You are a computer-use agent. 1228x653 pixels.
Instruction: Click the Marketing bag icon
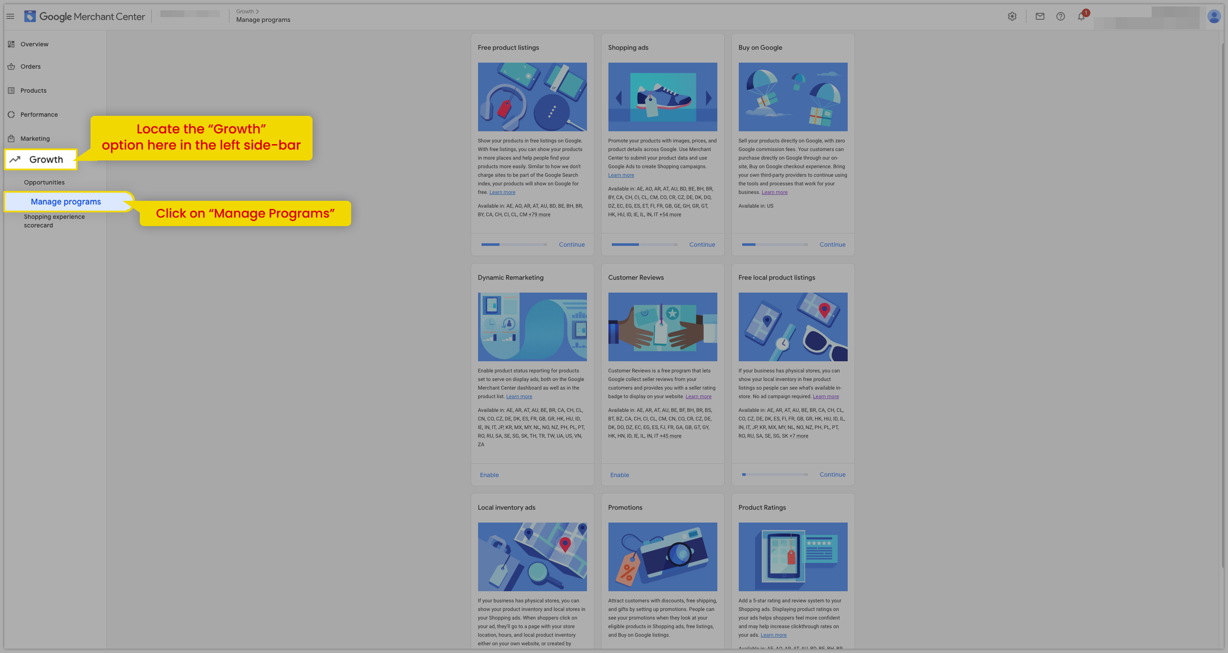[11, 138]
